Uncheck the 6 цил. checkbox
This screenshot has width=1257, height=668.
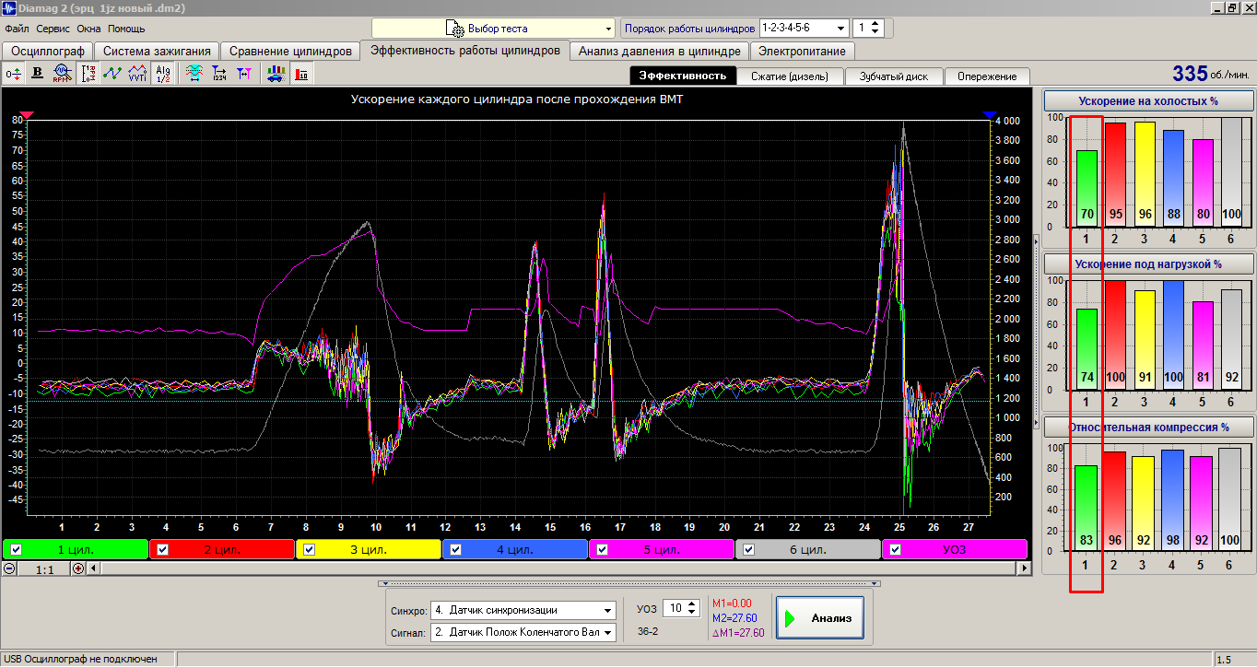coord(748,549)
